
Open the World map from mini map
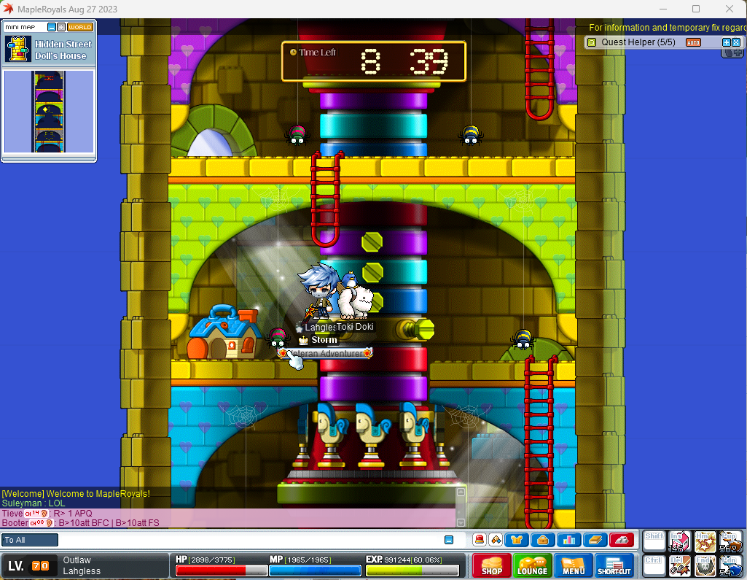click(79, 27)
